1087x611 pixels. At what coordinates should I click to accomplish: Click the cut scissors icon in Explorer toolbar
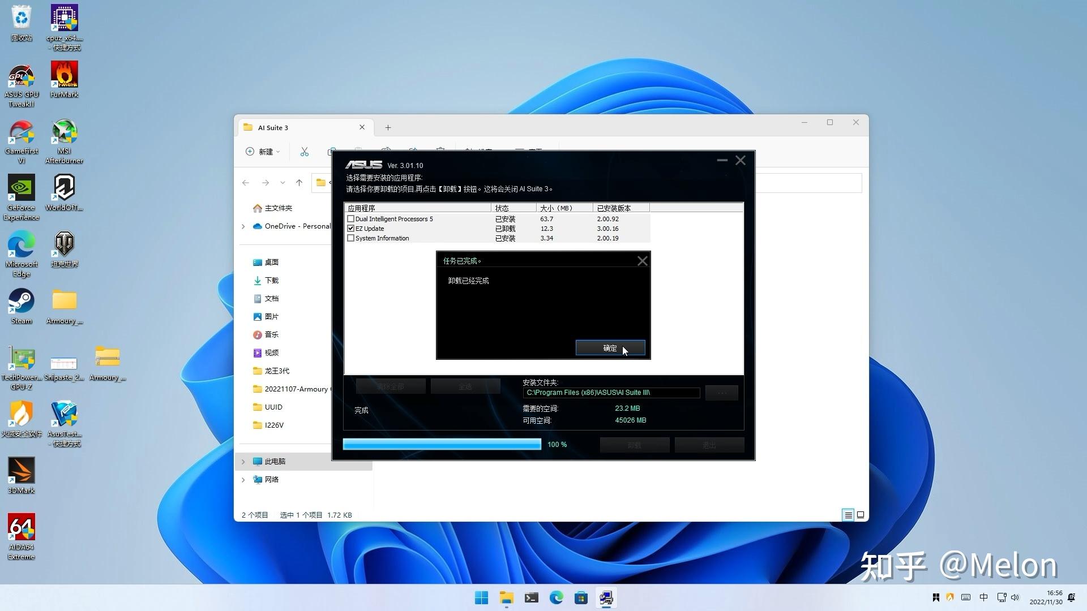click(x=305, y=152)
